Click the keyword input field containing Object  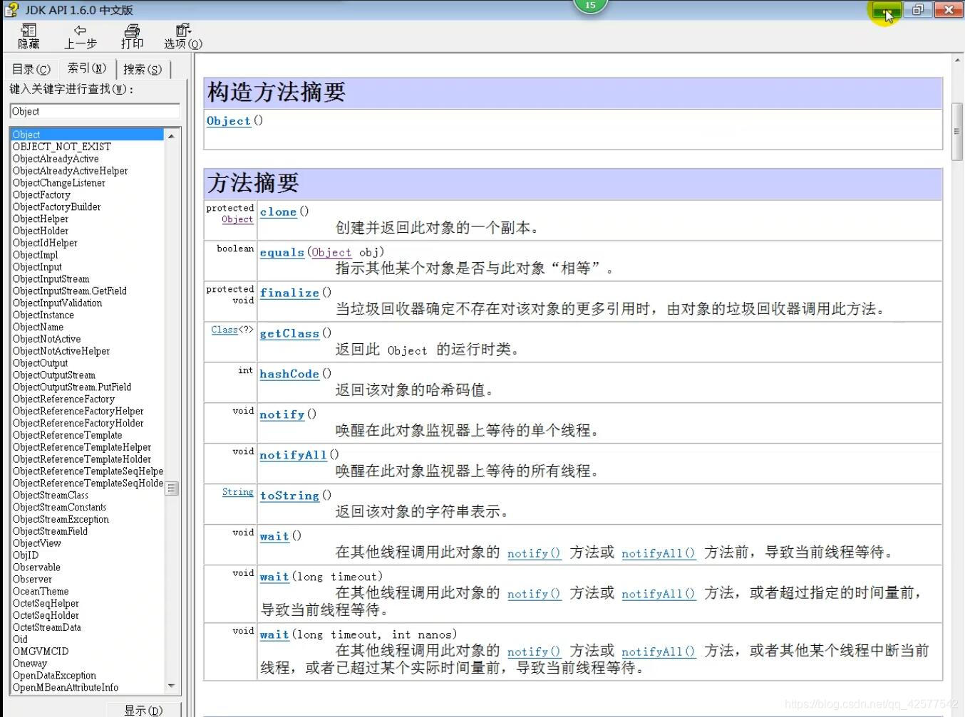pyautogui.click(x=95, y=111)
